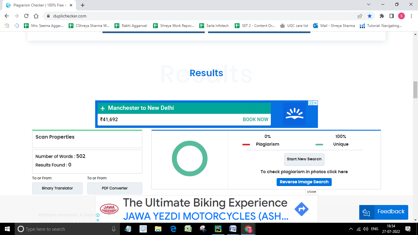This screenshot has height=235, width=418.
Task: Click the Manchester to New Delhi ad title
Action: [x=141, y=108]
